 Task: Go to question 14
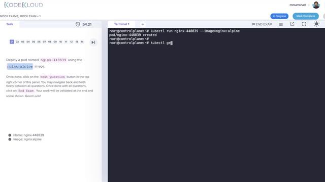(x=82, y=41)
